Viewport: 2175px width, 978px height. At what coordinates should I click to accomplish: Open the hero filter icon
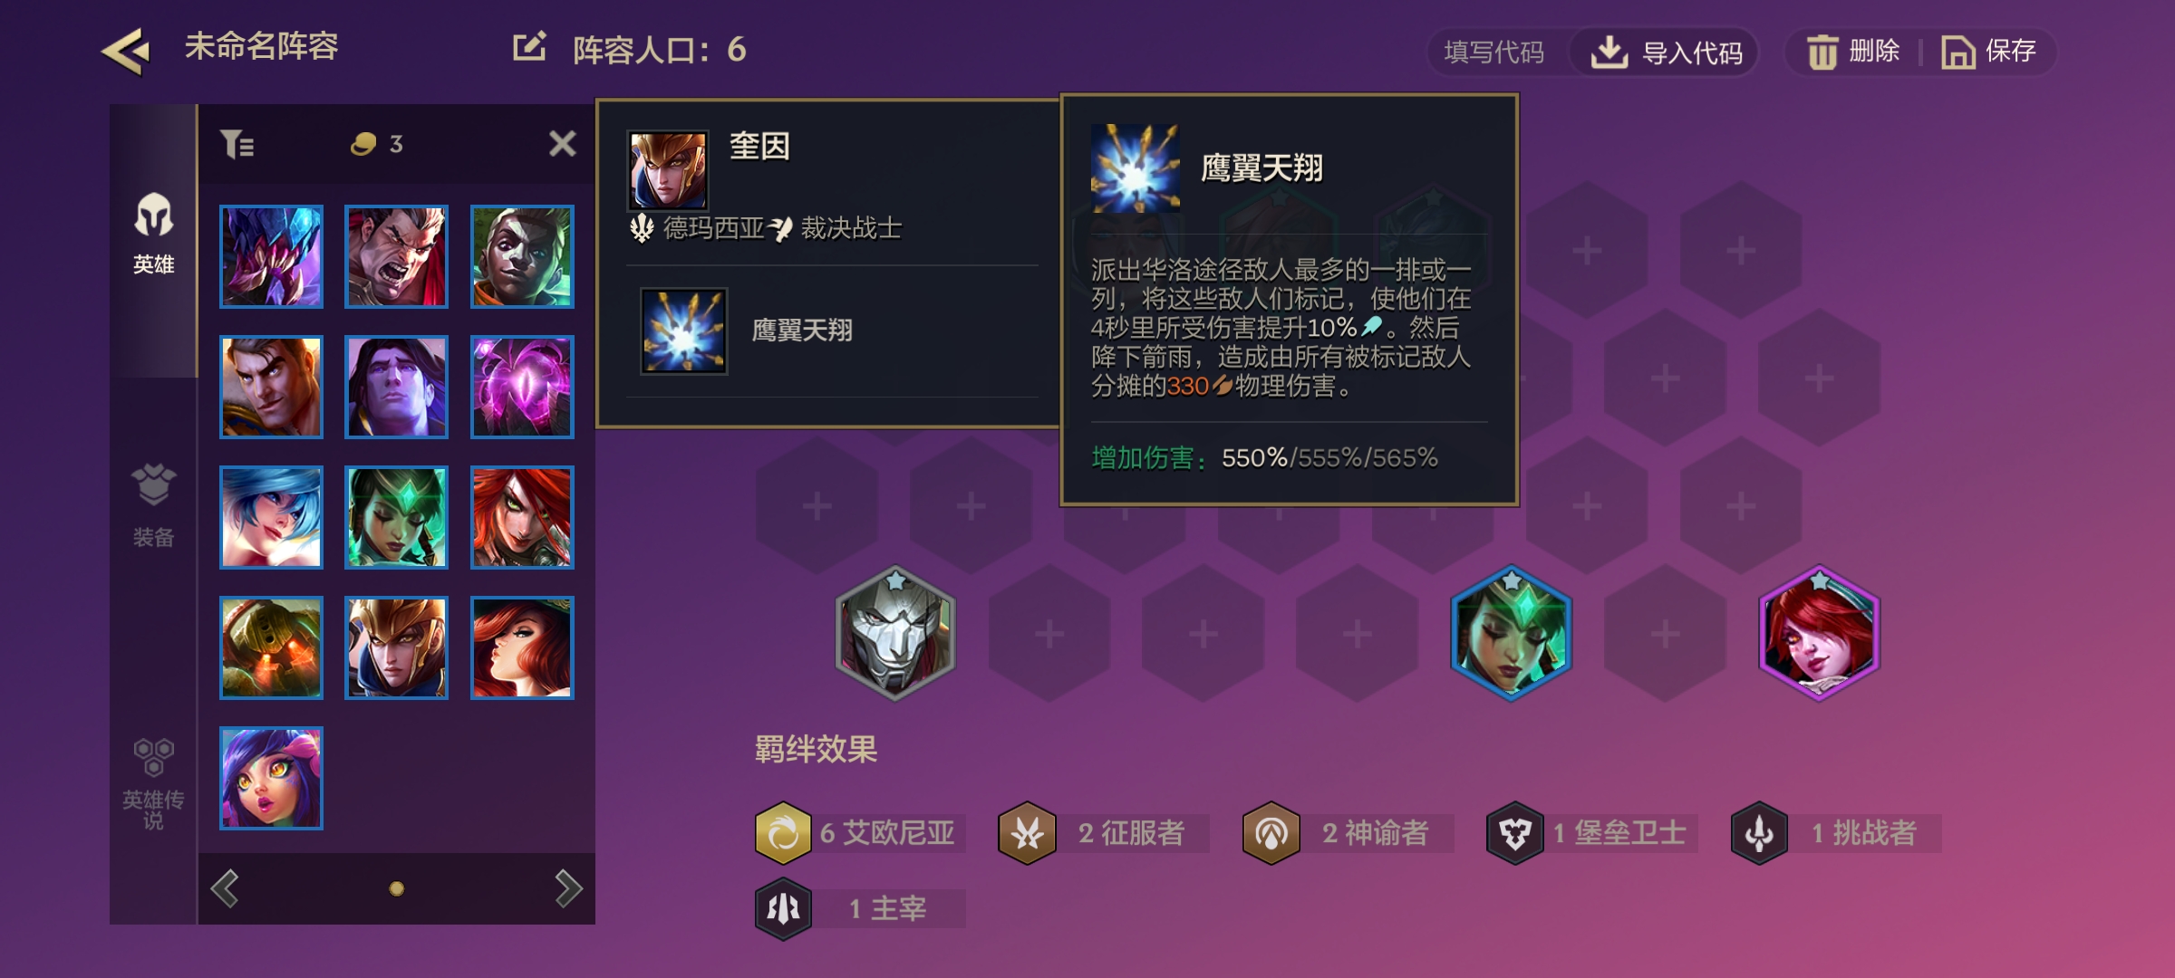(x=237, y=144)
